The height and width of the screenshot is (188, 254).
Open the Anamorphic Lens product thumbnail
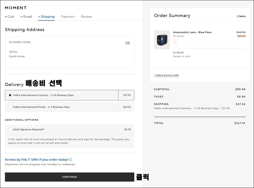point(162,40)
